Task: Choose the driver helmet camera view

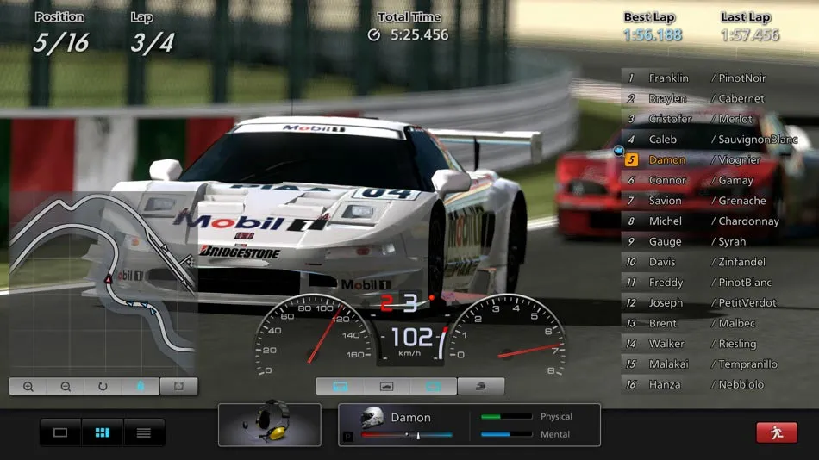Action: [480, 387]
